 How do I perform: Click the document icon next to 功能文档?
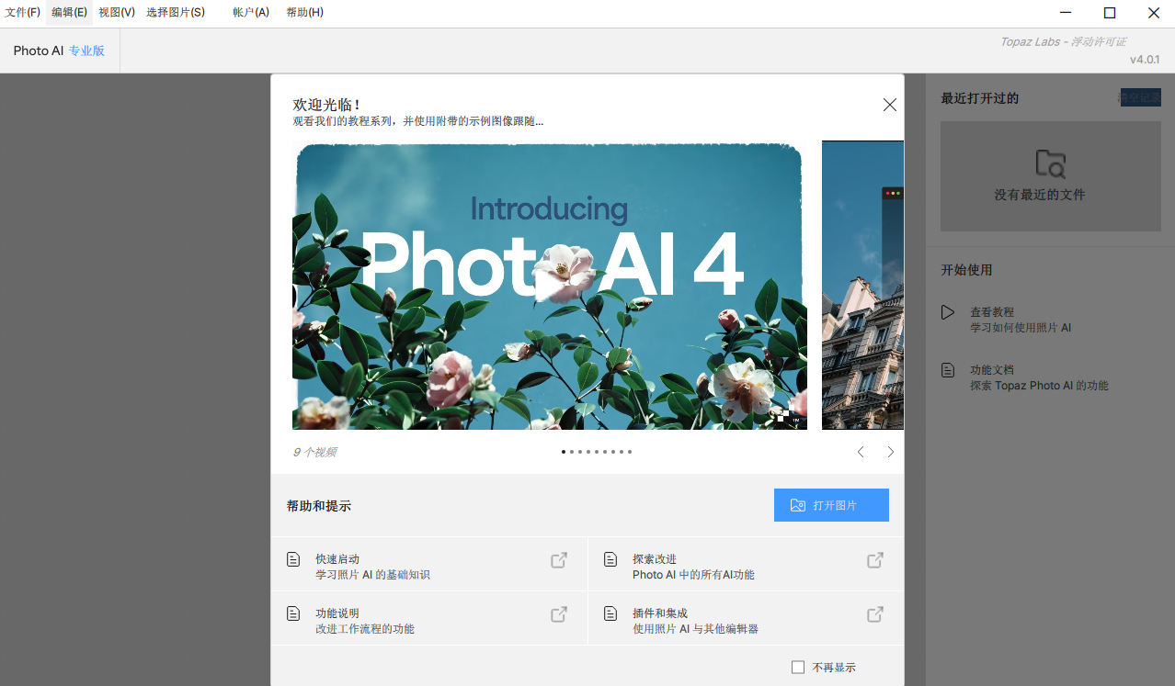[948, 370]
